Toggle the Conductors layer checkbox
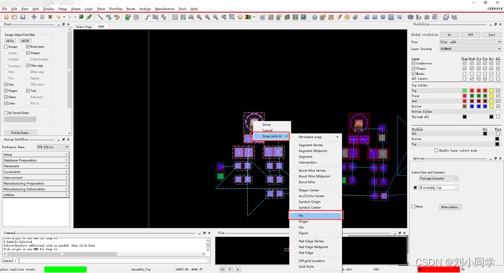The height and width of the screenshot is (273, 504). 414,63
